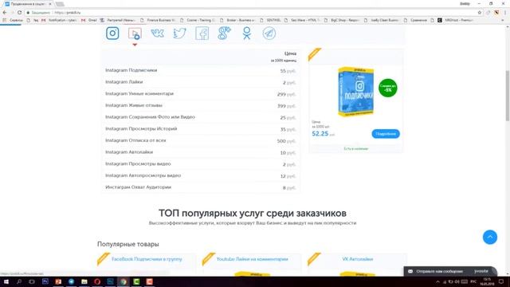Screen dimensions: 510x287
Task: Open Photoshop from the taskbar
Action: pyautogui.click(x=45, y=281)
